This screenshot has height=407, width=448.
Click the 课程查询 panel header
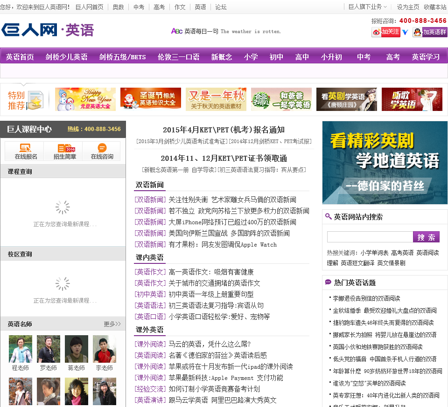[63, 171]
